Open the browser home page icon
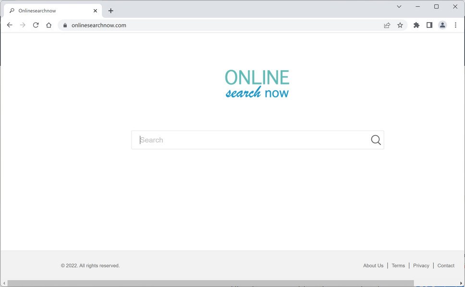Screen dimensions: 465x287 pos(49,25)
